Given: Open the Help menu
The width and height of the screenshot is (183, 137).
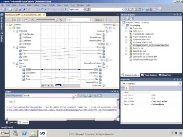Looking at the screenshot, I should pos(88,5).
